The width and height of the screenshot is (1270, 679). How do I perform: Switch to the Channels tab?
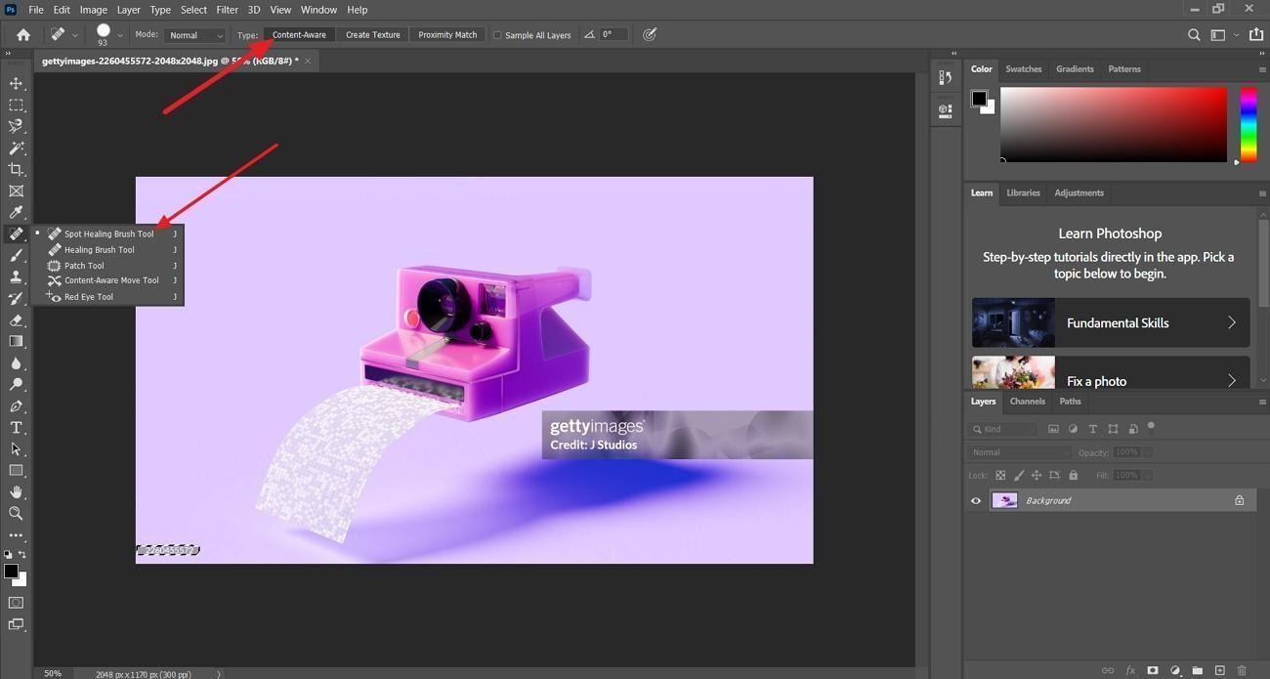pyautogui.click(x=1027, y=402)
